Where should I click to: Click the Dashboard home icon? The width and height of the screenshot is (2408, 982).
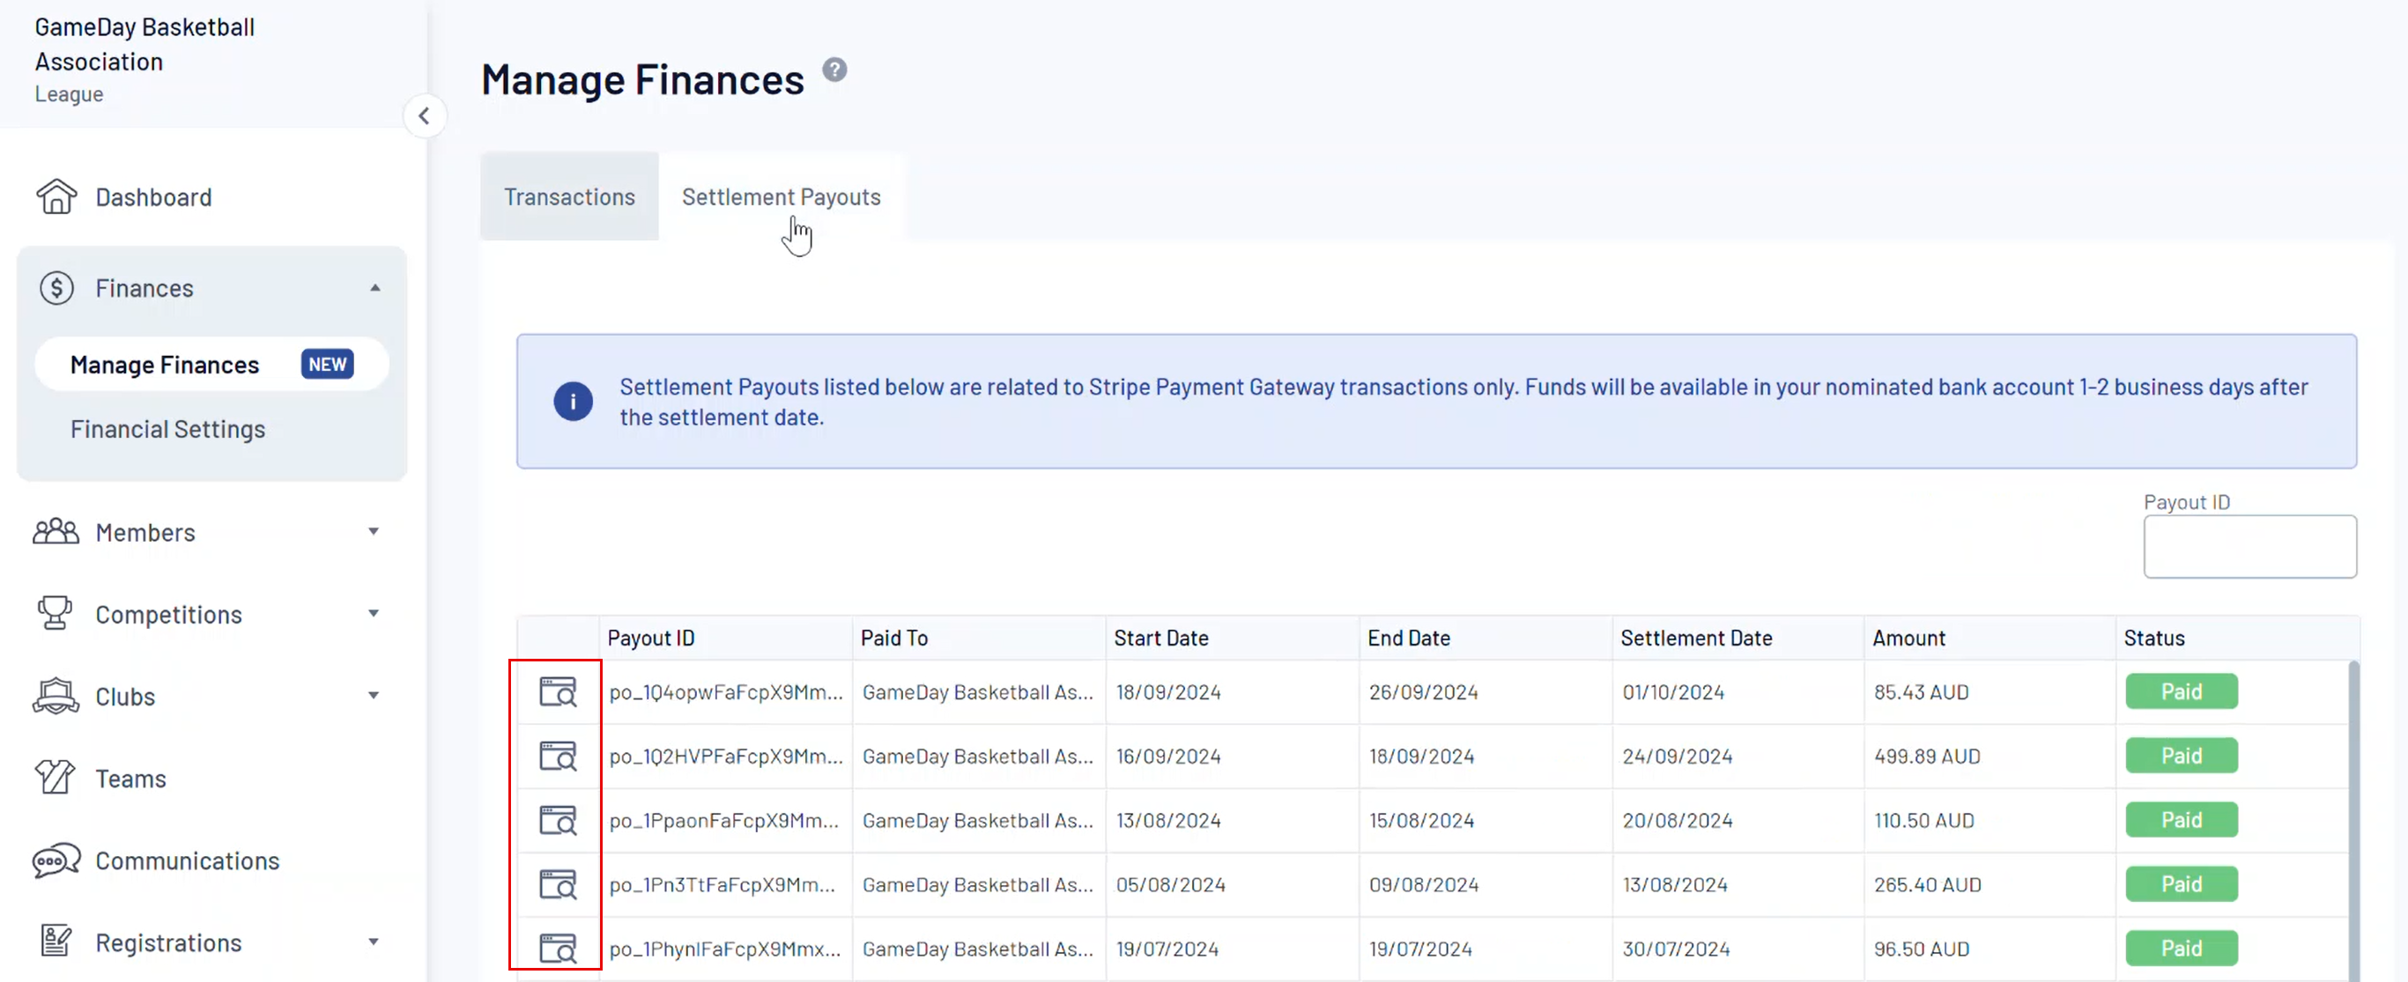click(x=56, y=197)
